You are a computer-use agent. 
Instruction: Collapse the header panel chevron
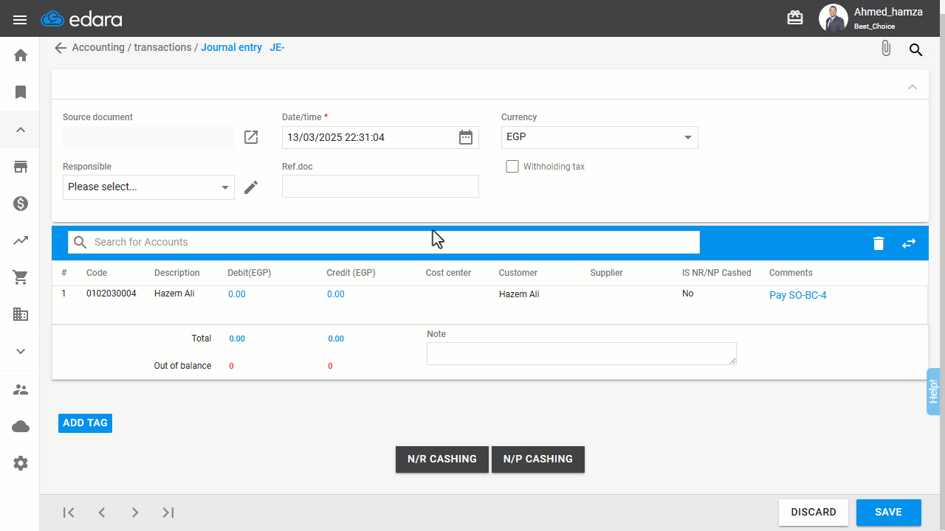(x=913, y=87)
